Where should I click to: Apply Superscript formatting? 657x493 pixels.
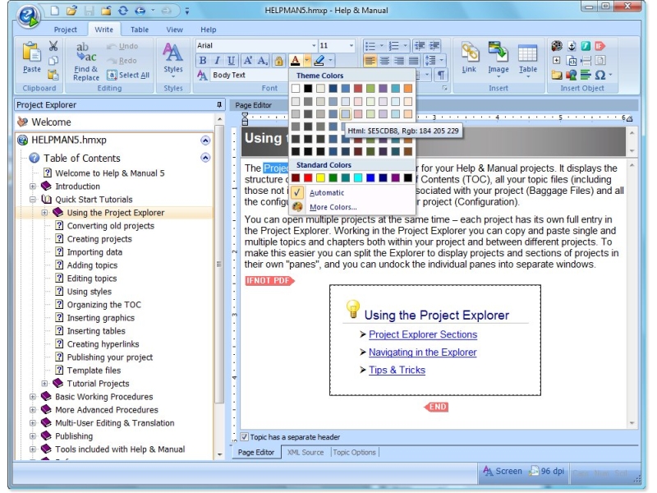coord(248,61)
